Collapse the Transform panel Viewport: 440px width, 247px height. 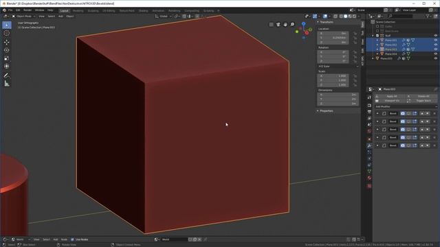tap(318, 22)
